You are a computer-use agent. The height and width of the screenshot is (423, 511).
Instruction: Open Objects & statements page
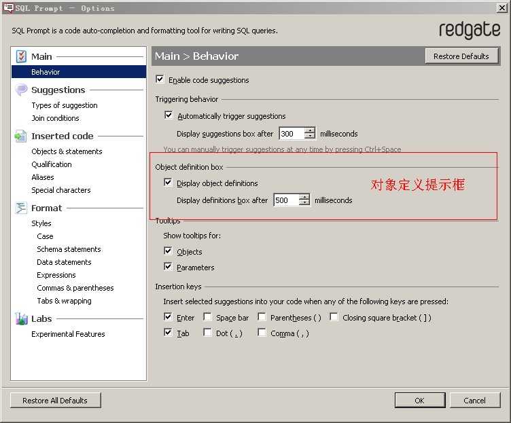coord(67,151)
